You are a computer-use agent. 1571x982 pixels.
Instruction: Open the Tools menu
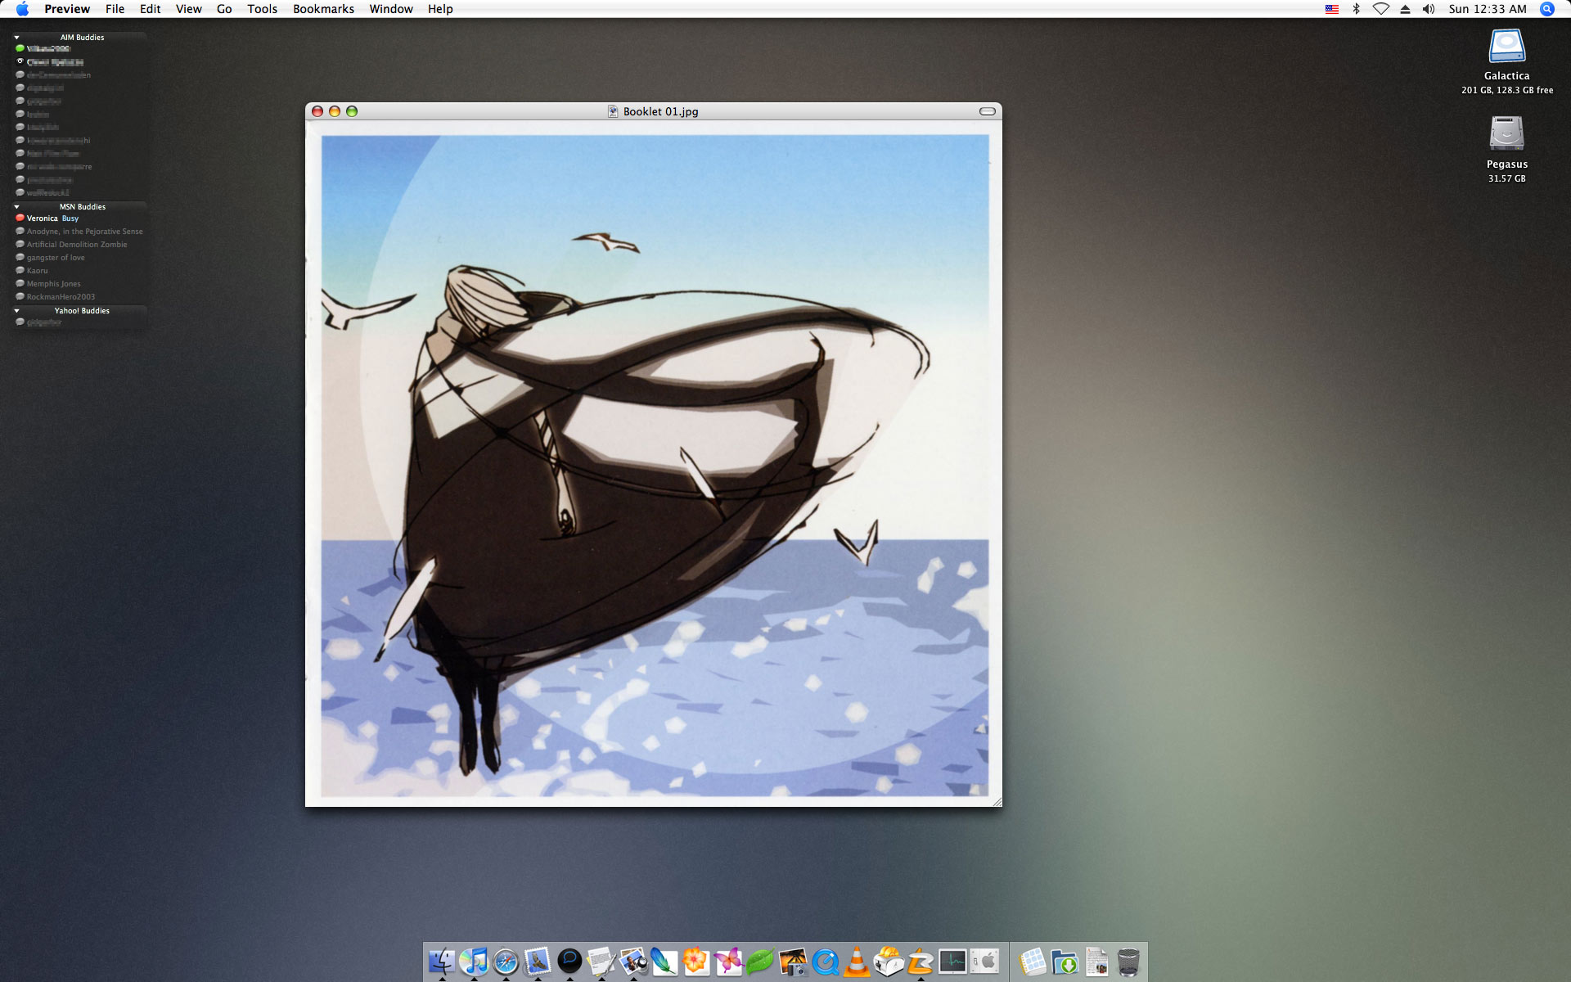point(262,9)
